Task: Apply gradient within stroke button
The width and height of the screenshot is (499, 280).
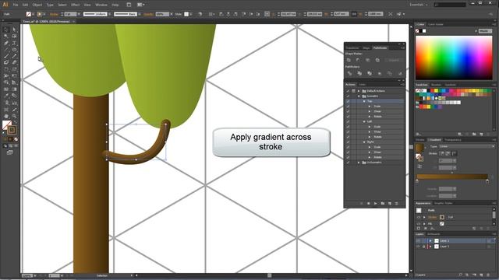Action: [x=442, y=153]
